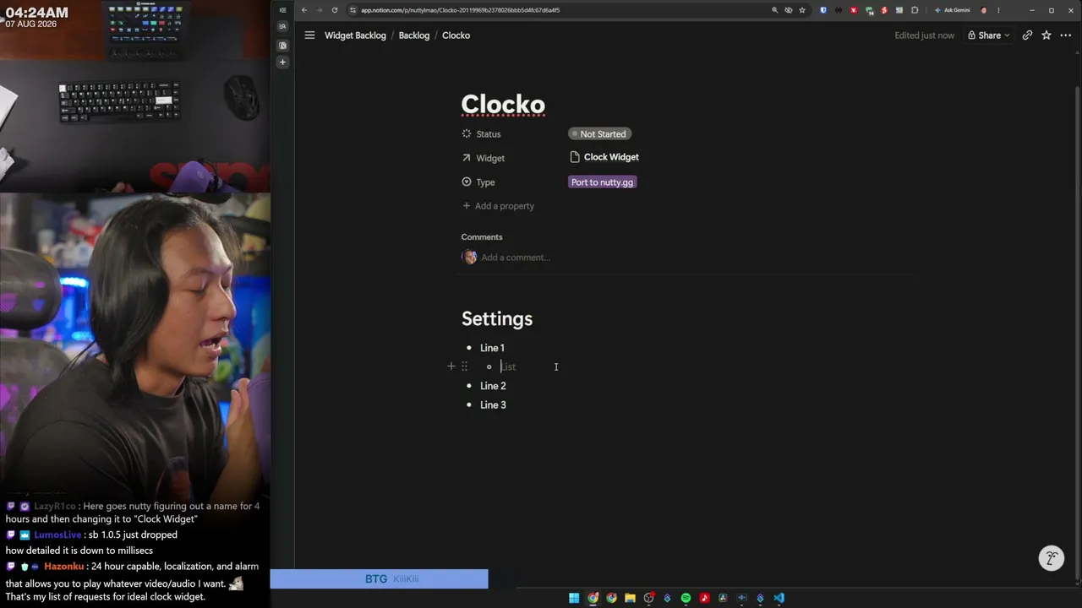Open Visual Studio Code from taskbar

[x=779, y=598]
